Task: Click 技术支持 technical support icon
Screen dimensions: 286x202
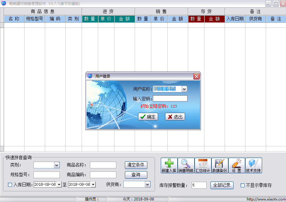Action: pyautogui.click(x=253, y=165)
